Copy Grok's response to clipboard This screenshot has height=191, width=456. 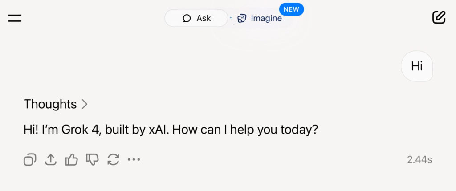tap(30, 159)
